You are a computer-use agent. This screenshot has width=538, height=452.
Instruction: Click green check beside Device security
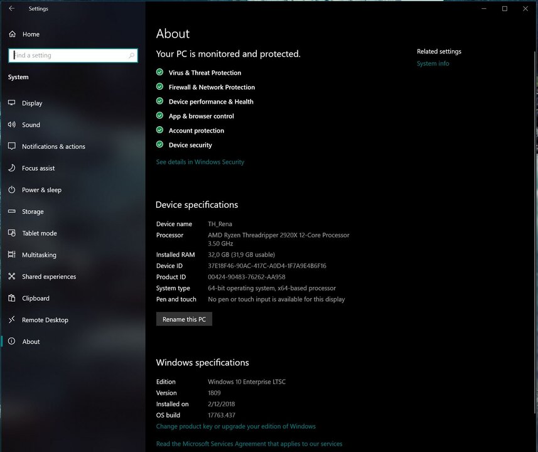[x=159, y=144]
